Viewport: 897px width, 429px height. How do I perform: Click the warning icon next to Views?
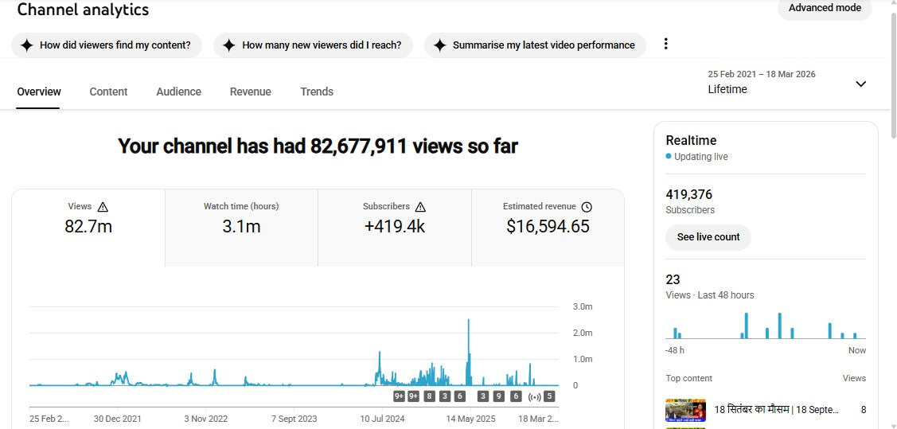click(103, 207)
